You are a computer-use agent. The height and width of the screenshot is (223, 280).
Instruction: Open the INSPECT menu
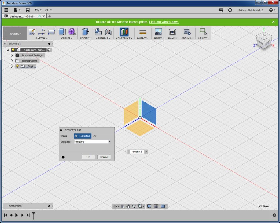pyautogui.click(x=143, y=38)
